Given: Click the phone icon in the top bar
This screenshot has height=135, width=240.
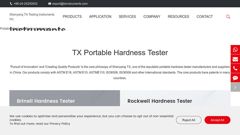Looking at the screenshot, I should 11,4.
